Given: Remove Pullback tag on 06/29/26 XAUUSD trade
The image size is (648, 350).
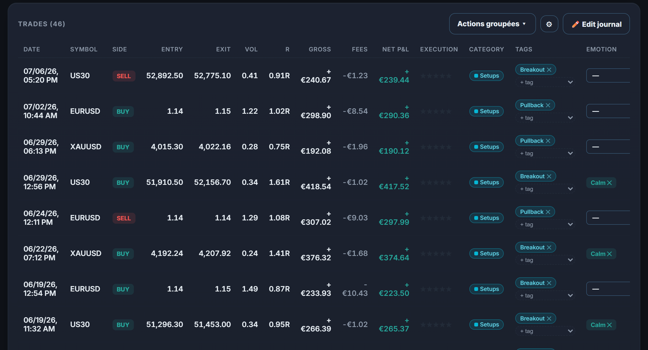Looking at the screenshot, I should (x=548, y=141).
